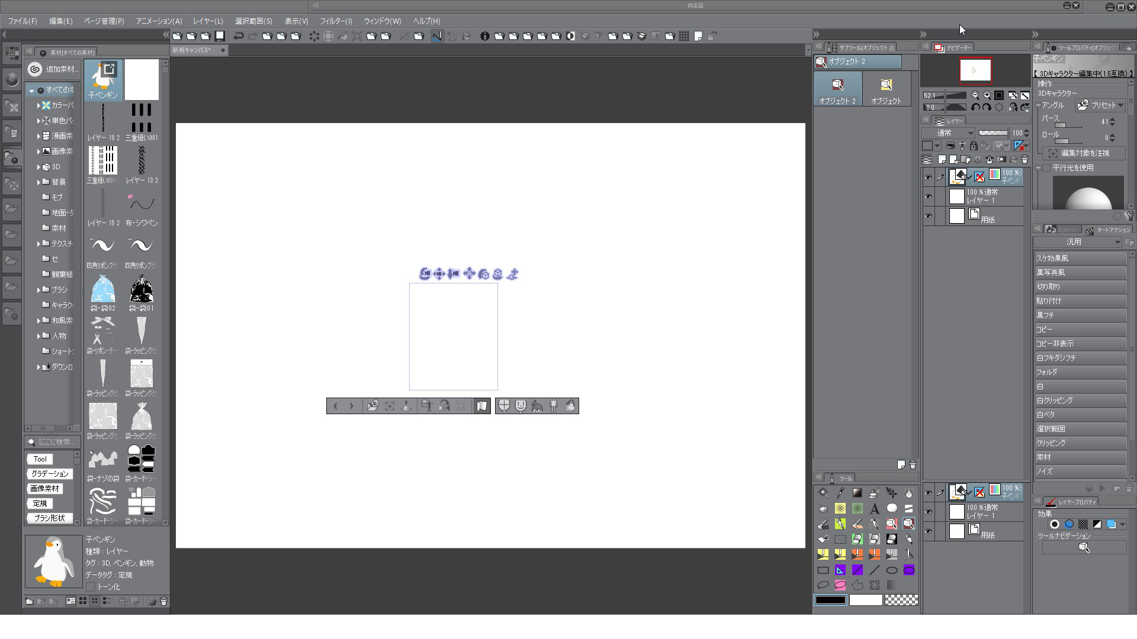Select the black main color swatch
Image resolution: width=1137 pixels, height=639 pixels.
point(830,600)
